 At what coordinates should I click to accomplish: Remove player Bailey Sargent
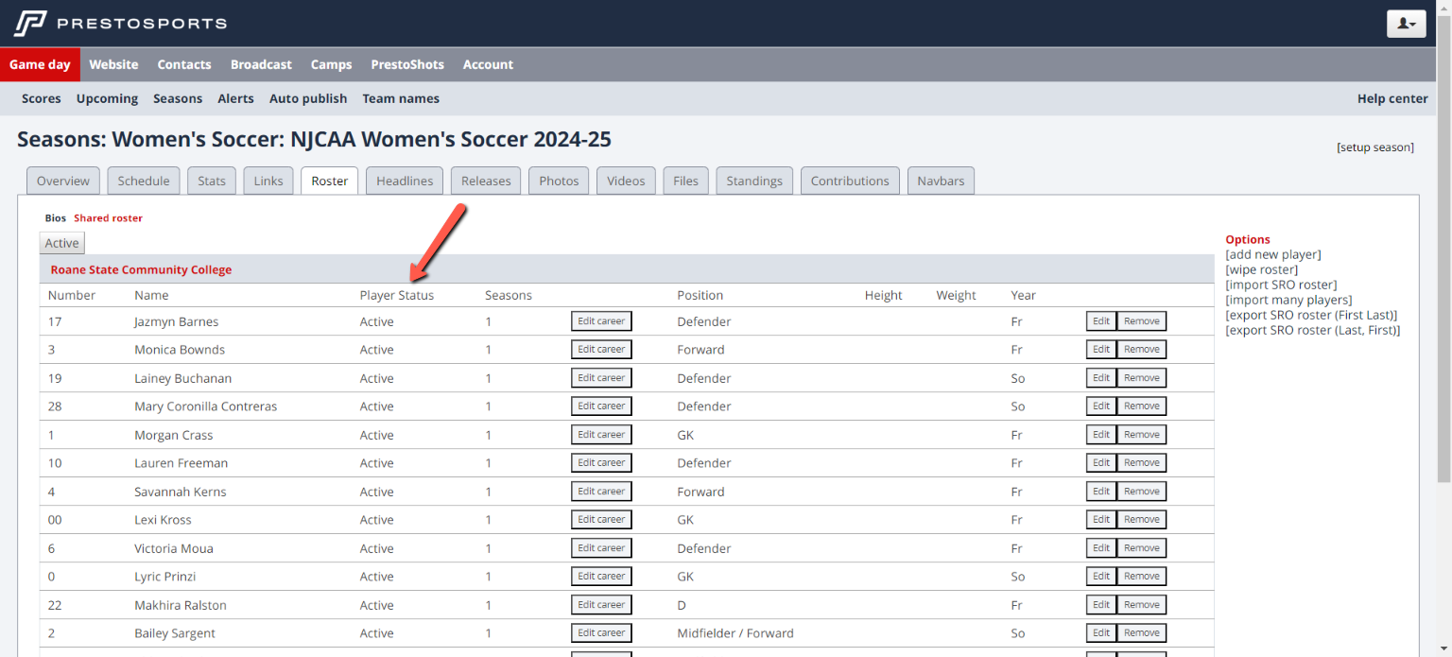(1142, 633)
